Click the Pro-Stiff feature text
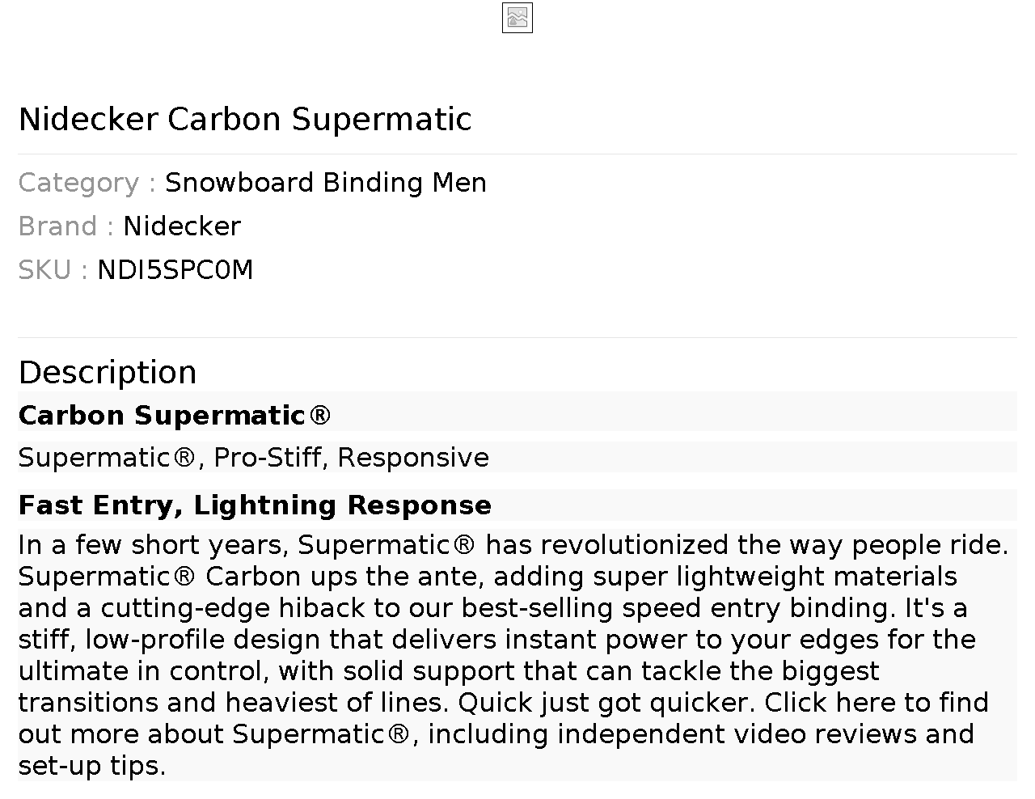 click(x=268, y=458)
